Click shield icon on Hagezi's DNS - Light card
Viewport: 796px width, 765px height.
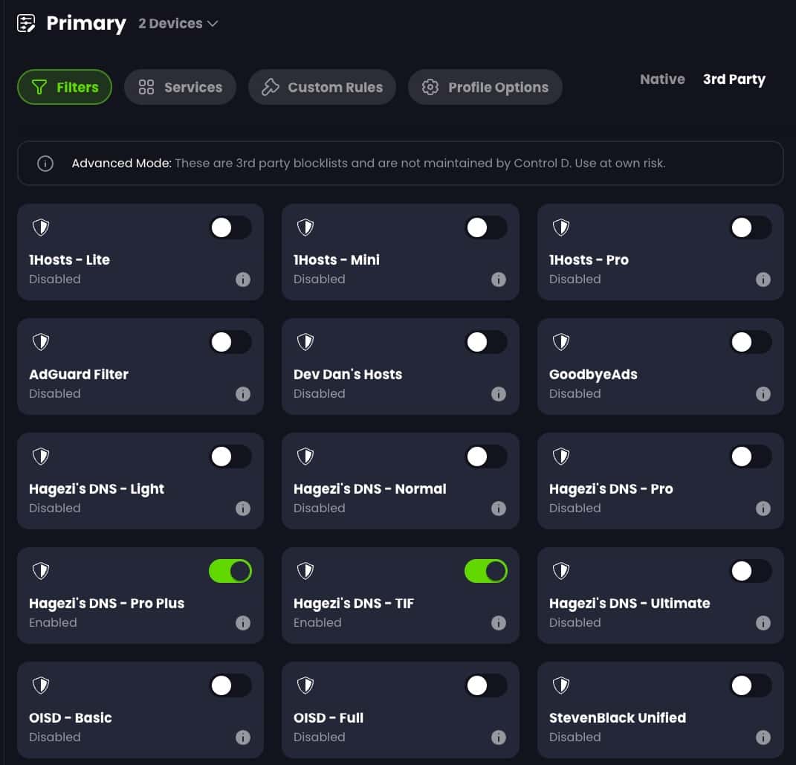click(41, 456)
